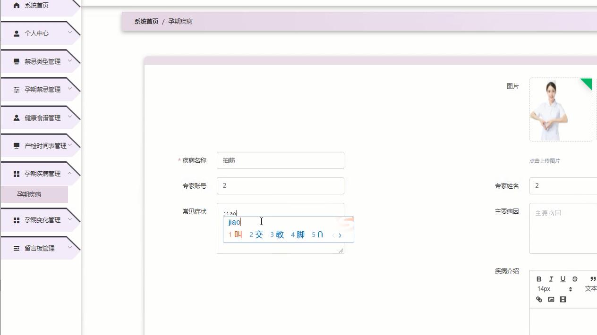Click the sliders icon beside 孕期禁忌管理
The height and width of the screenshot is (335, 597).
tap(17, 90)
